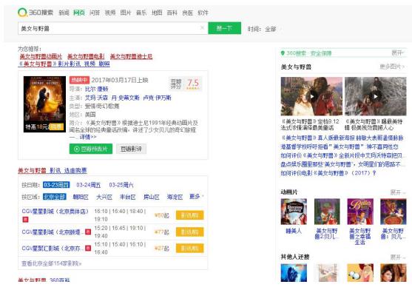412x290 pixels.
Task: Filter cinemas by 房山区
Action: tap(152, 197)
